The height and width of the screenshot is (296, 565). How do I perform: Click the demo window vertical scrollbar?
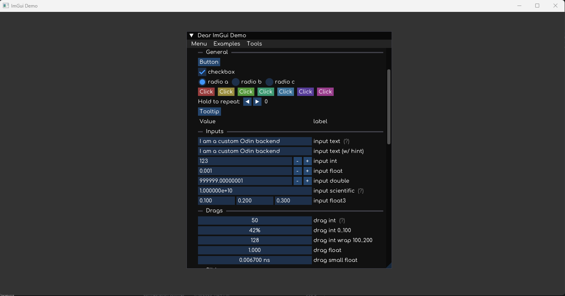(389, 107)
